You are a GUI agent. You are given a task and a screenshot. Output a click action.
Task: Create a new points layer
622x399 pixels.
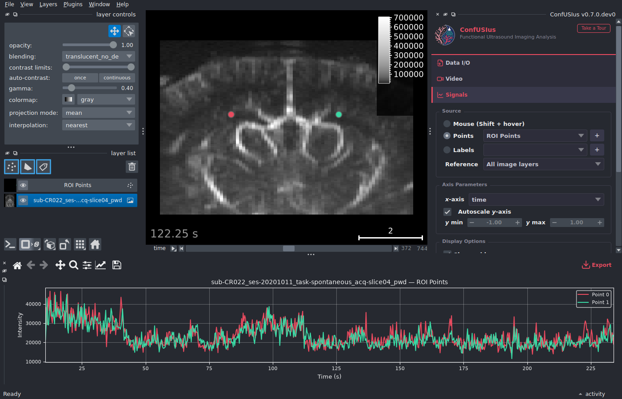click(x=12, y=167)
